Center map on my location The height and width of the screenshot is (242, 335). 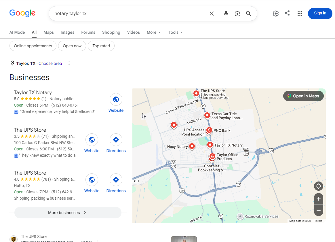click(319, 186)
